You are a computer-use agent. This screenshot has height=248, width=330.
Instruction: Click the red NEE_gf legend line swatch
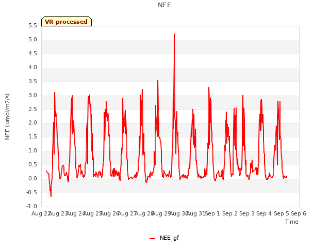click(x=152, y=239)
